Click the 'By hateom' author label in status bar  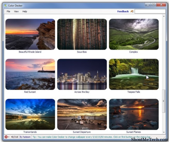(25, 137)
